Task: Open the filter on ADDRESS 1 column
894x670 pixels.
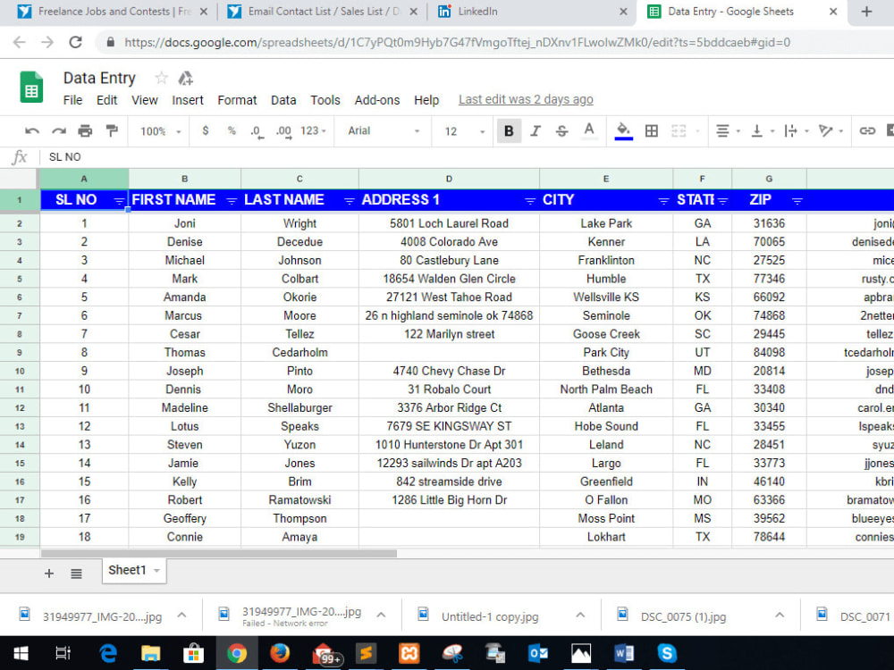Action: (x=529, y=201)
